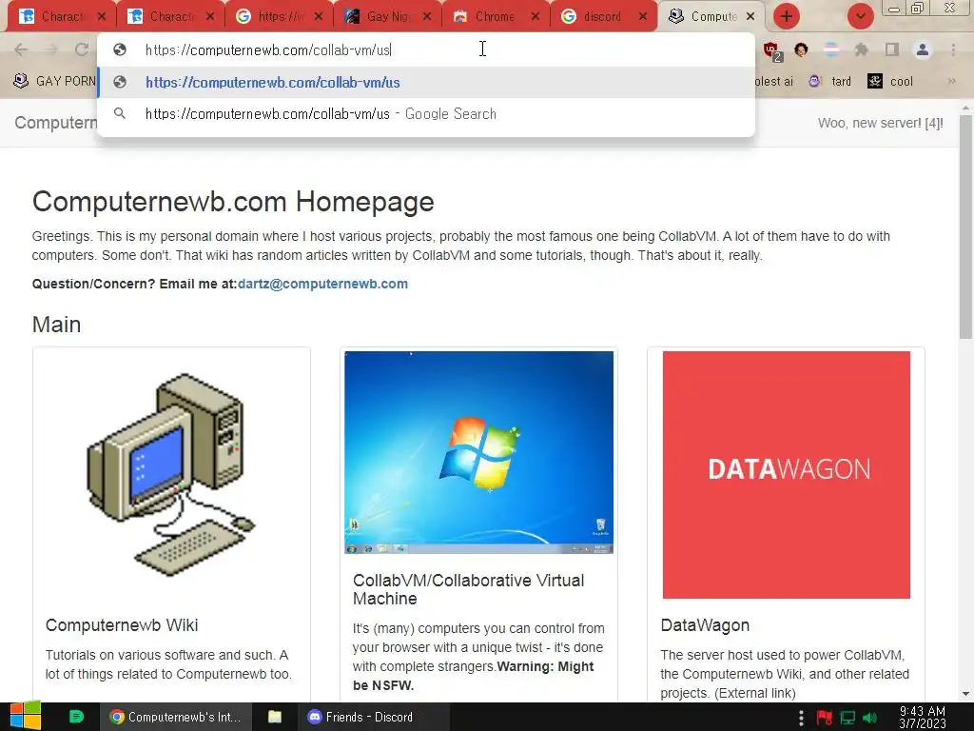Open File Explorer from taskbar
Viewport: 974px width, 731px height.
point(274,717)
